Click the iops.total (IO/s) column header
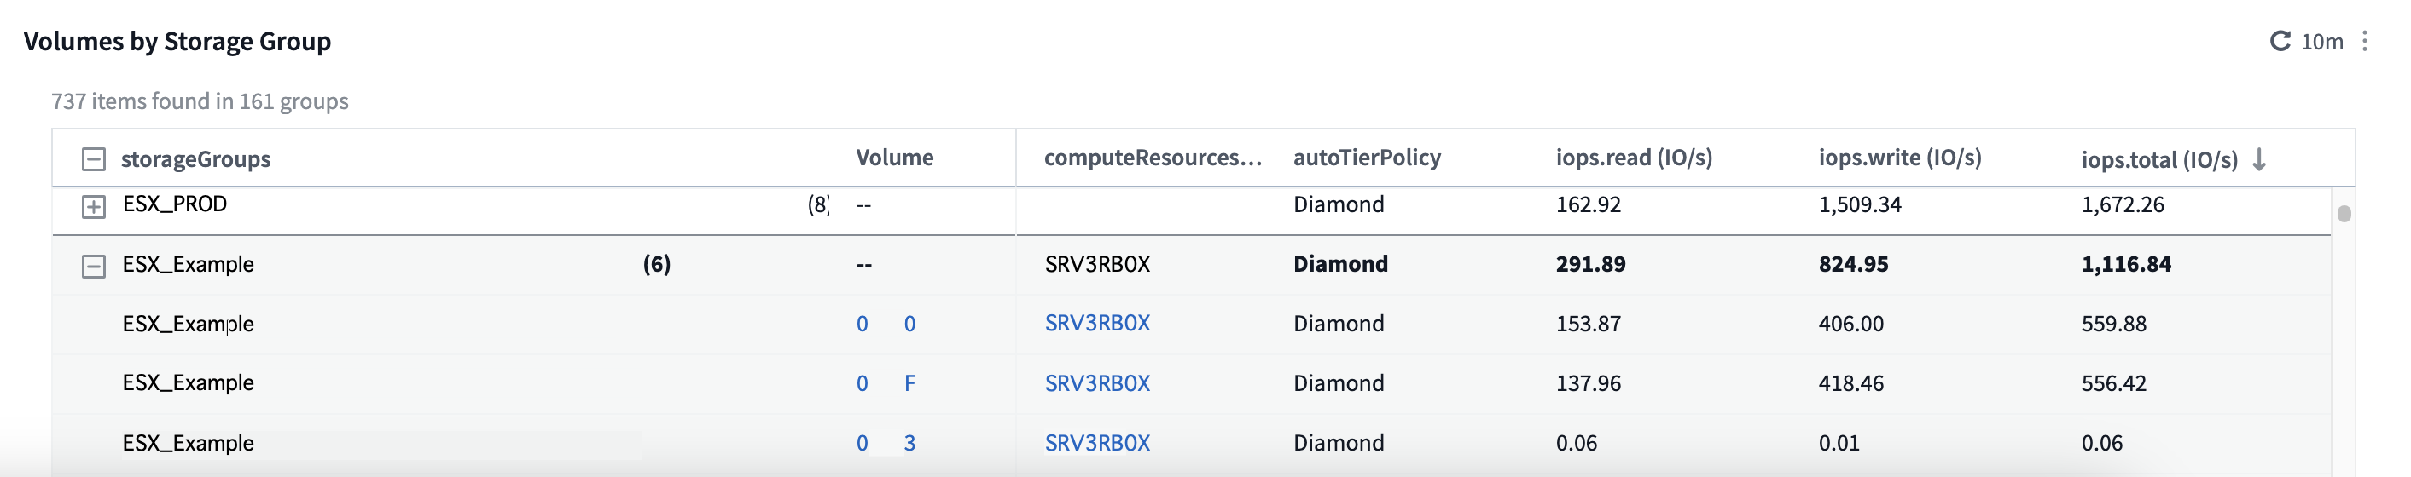 2158,160
